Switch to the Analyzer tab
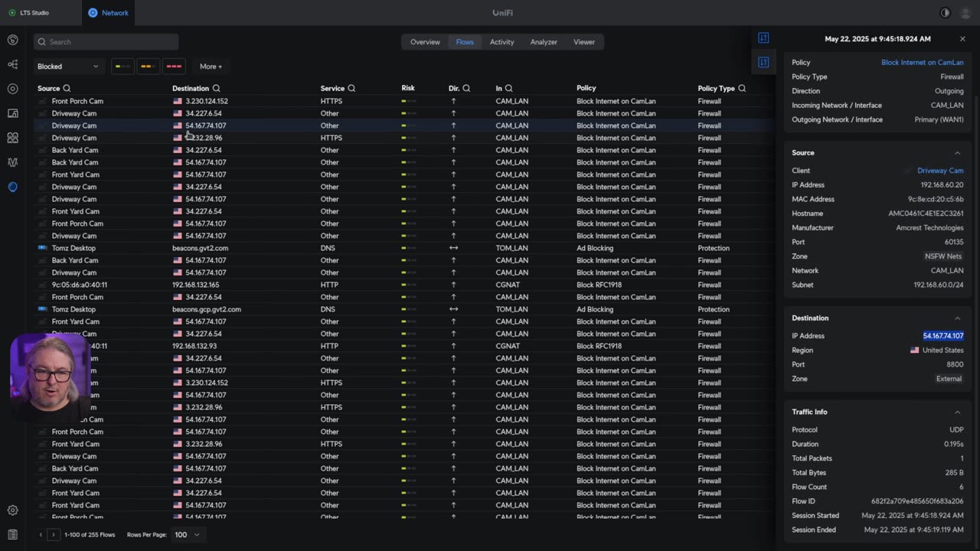 click(x=544, y=42)
